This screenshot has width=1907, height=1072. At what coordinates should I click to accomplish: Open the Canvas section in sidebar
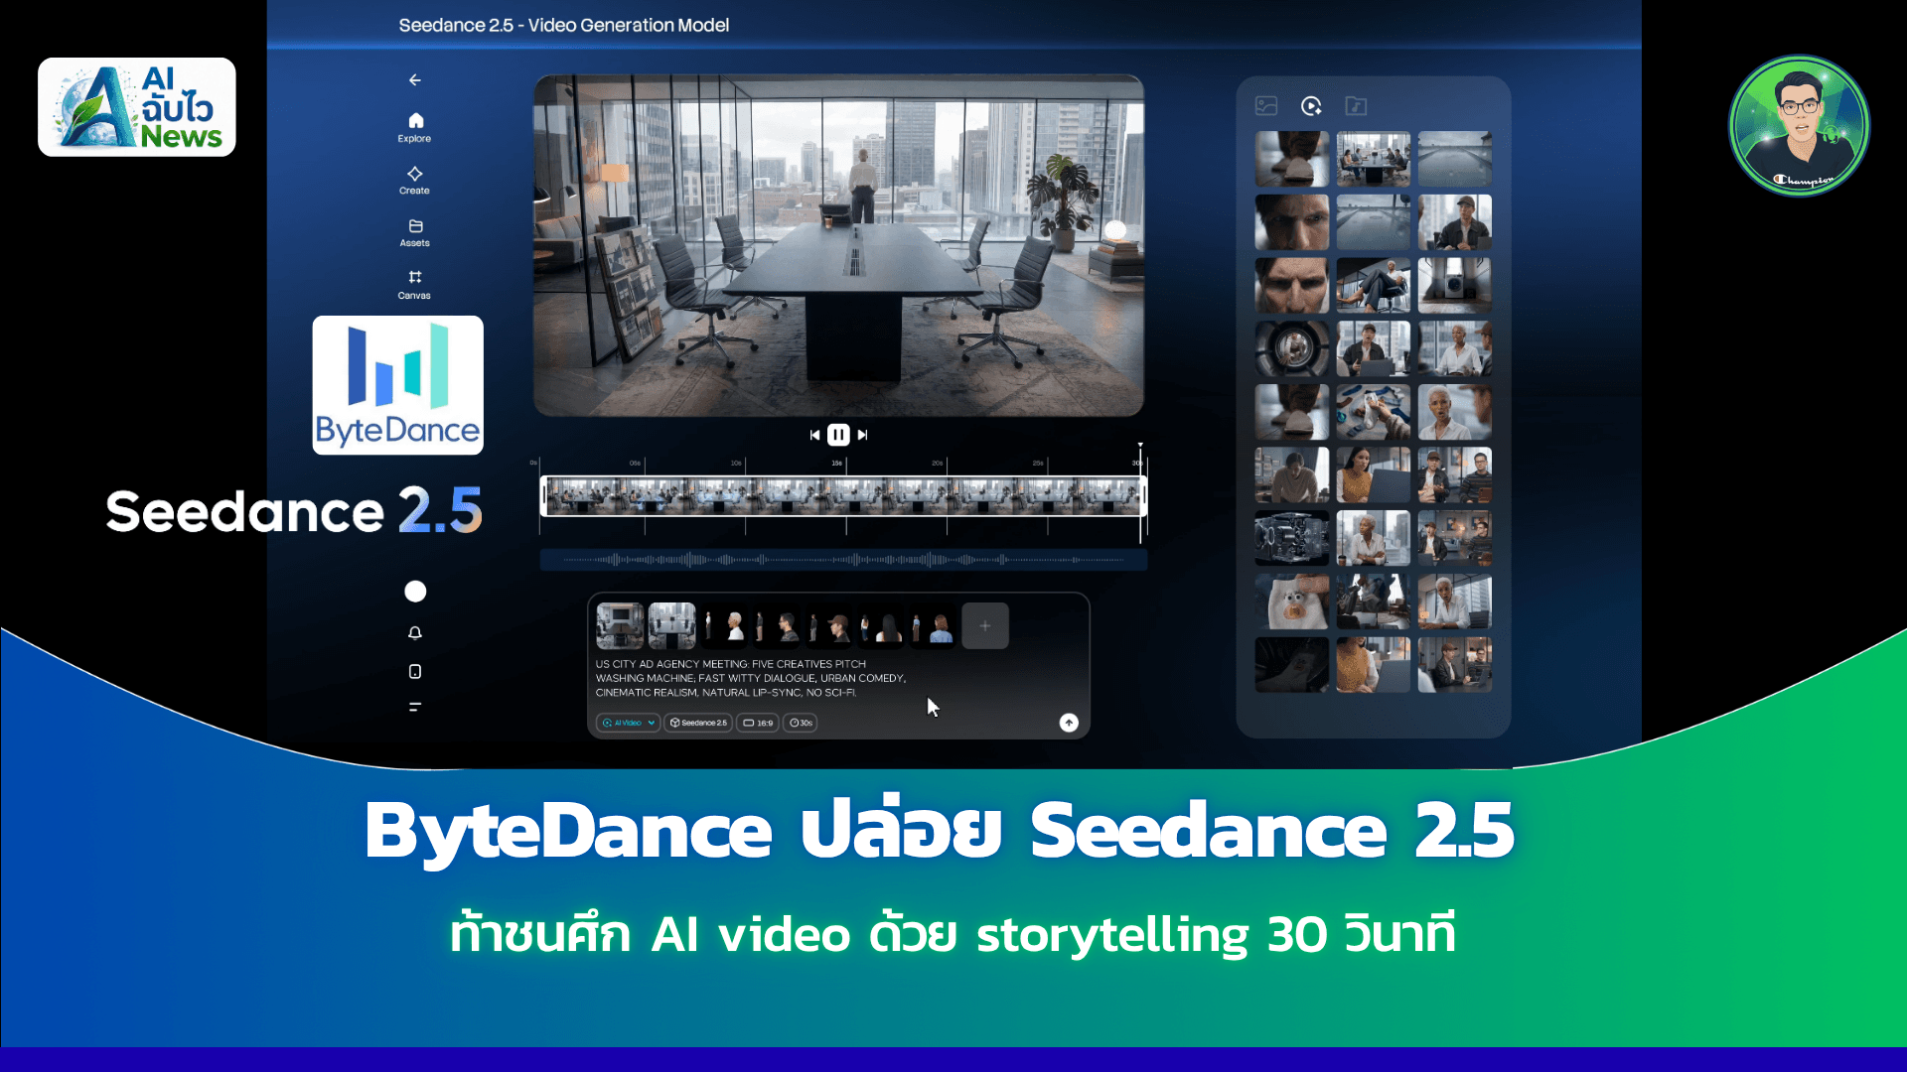pyautogui.click(x=415, y=284)
